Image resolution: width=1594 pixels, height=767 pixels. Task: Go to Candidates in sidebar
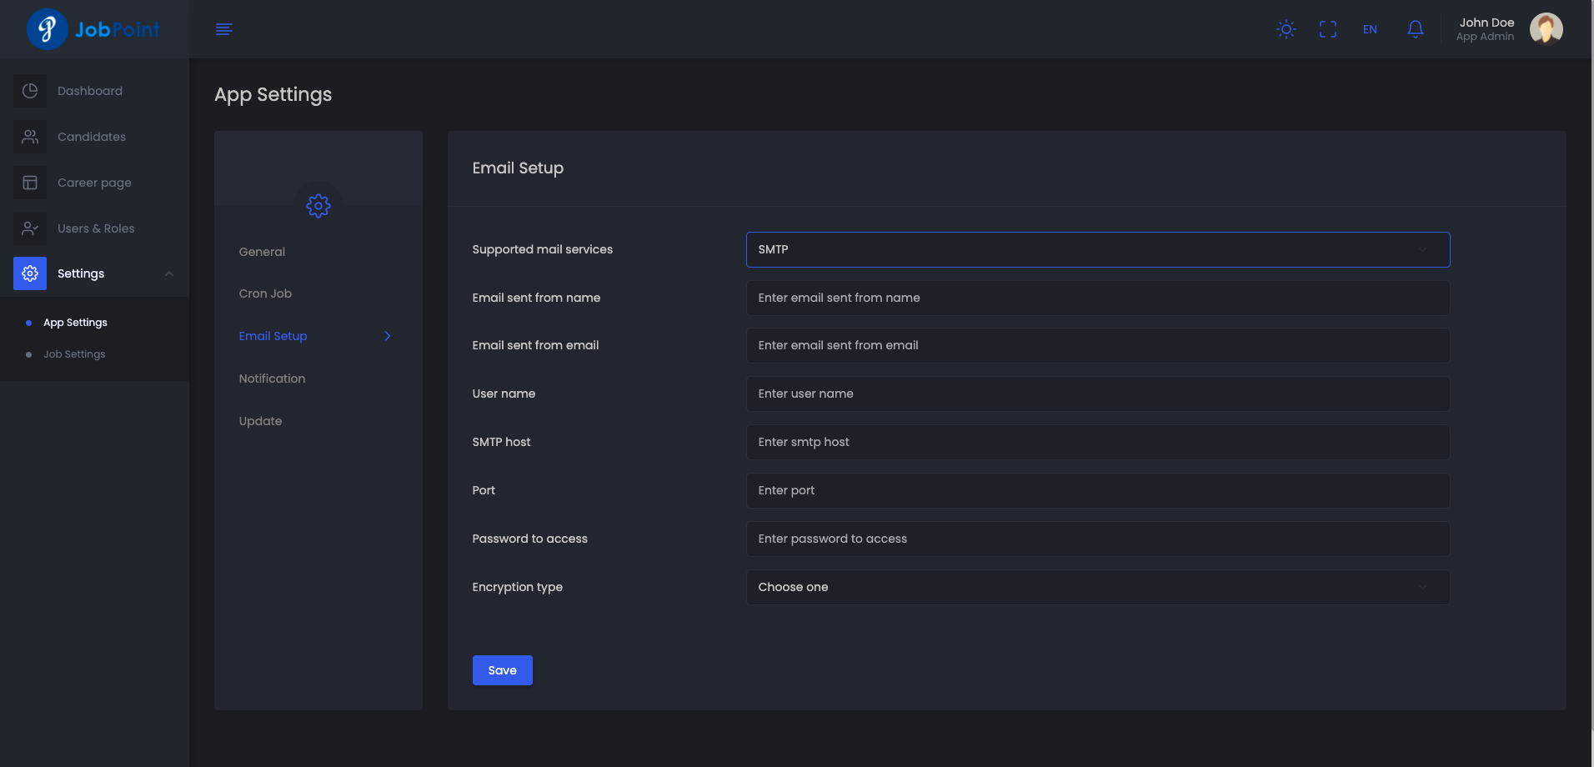pos(92,137)
